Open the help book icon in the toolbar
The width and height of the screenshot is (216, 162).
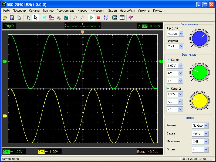(x=131, y=18)
